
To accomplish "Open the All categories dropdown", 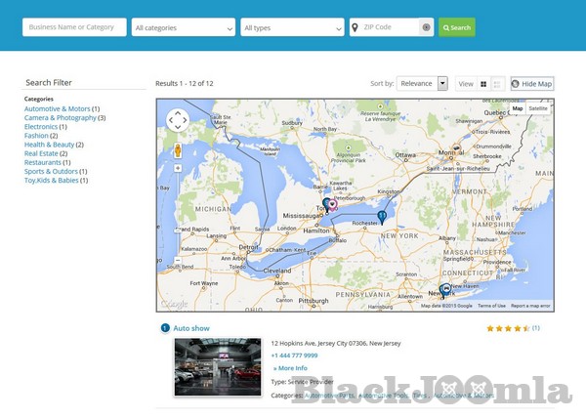I will coord(184,27).
